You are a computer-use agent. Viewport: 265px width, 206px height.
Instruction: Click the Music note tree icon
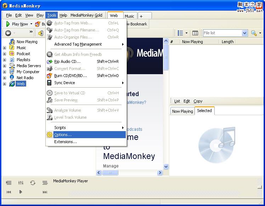click(x=12, y=48)
